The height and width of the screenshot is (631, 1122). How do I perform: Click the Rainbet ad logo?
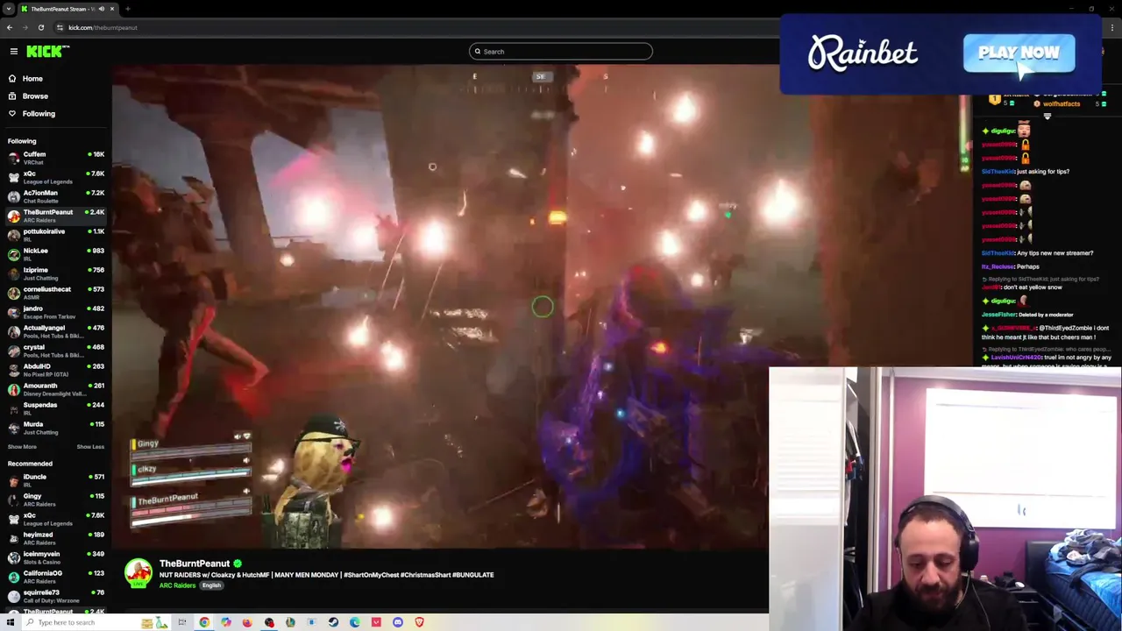click(x=863, y=53)
